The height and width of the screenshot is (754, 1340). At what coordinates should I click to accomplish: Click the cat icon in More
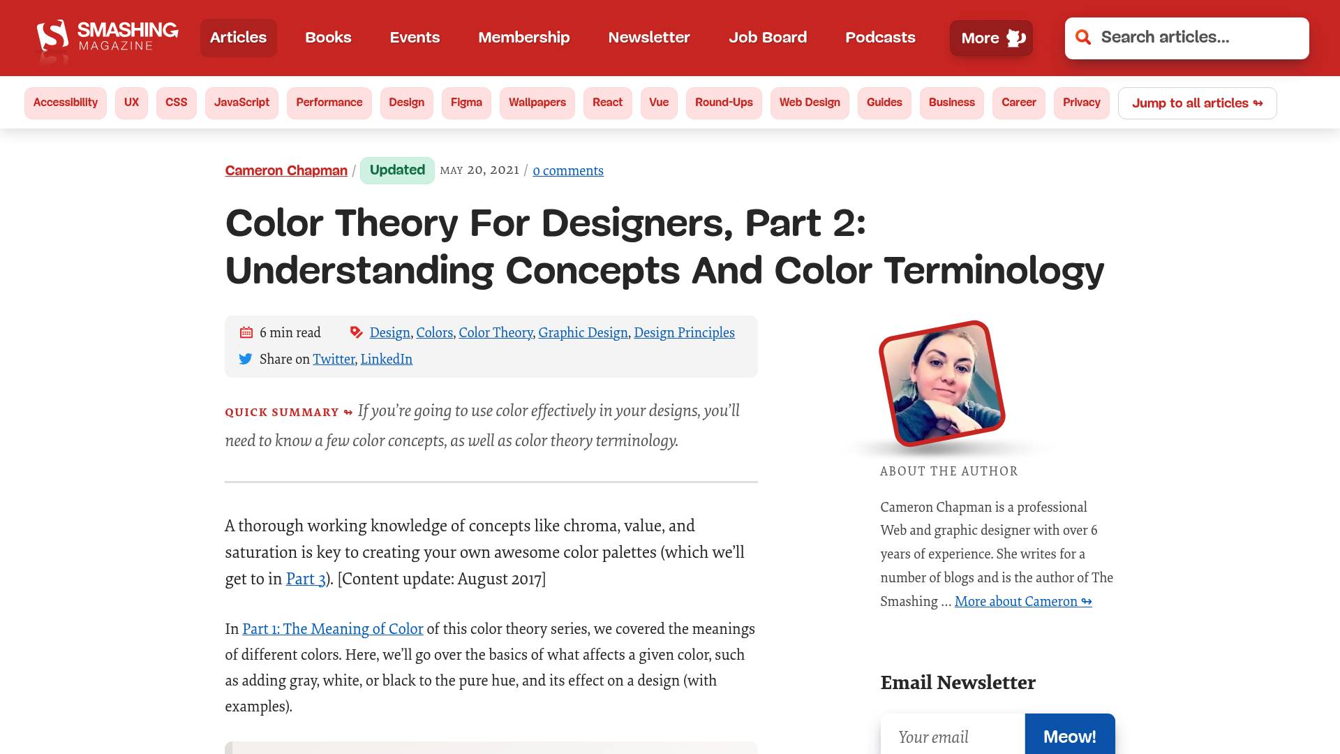coord(1016,38)
